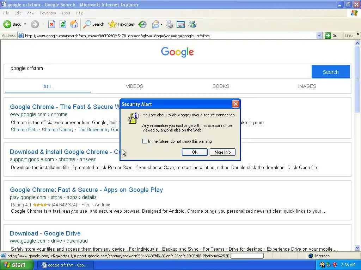The image size is (361, 270).
Task: Expand the Forward button history dropdown
Action: [43, 24]
